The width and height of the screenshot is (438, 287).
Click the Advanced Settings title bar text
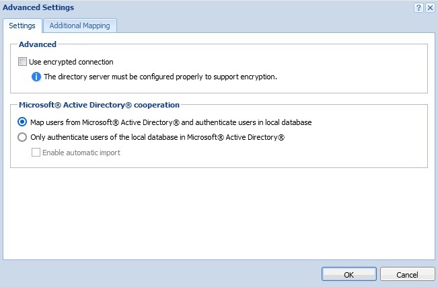coord(39,7)
